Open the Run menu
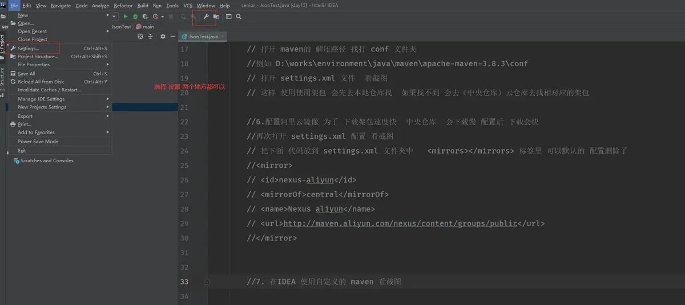This screenshot has width=685, height=305. tap(157, 6)
